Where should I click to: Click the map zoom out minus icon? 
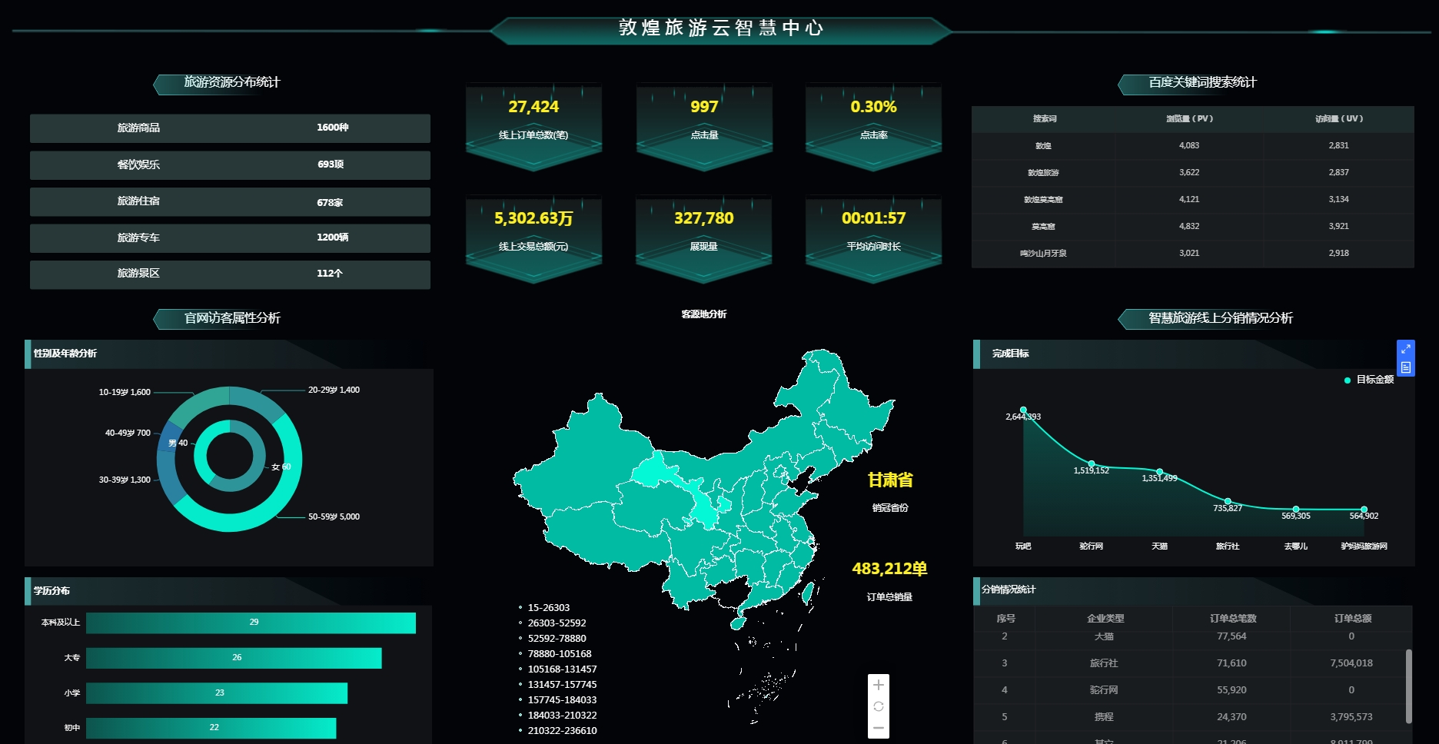click(879, 727)
